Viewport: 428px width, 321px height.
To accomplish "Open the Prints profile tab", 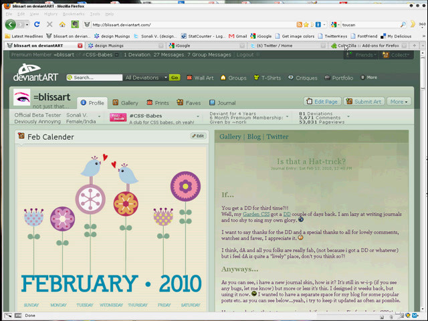I will (158, 103).
